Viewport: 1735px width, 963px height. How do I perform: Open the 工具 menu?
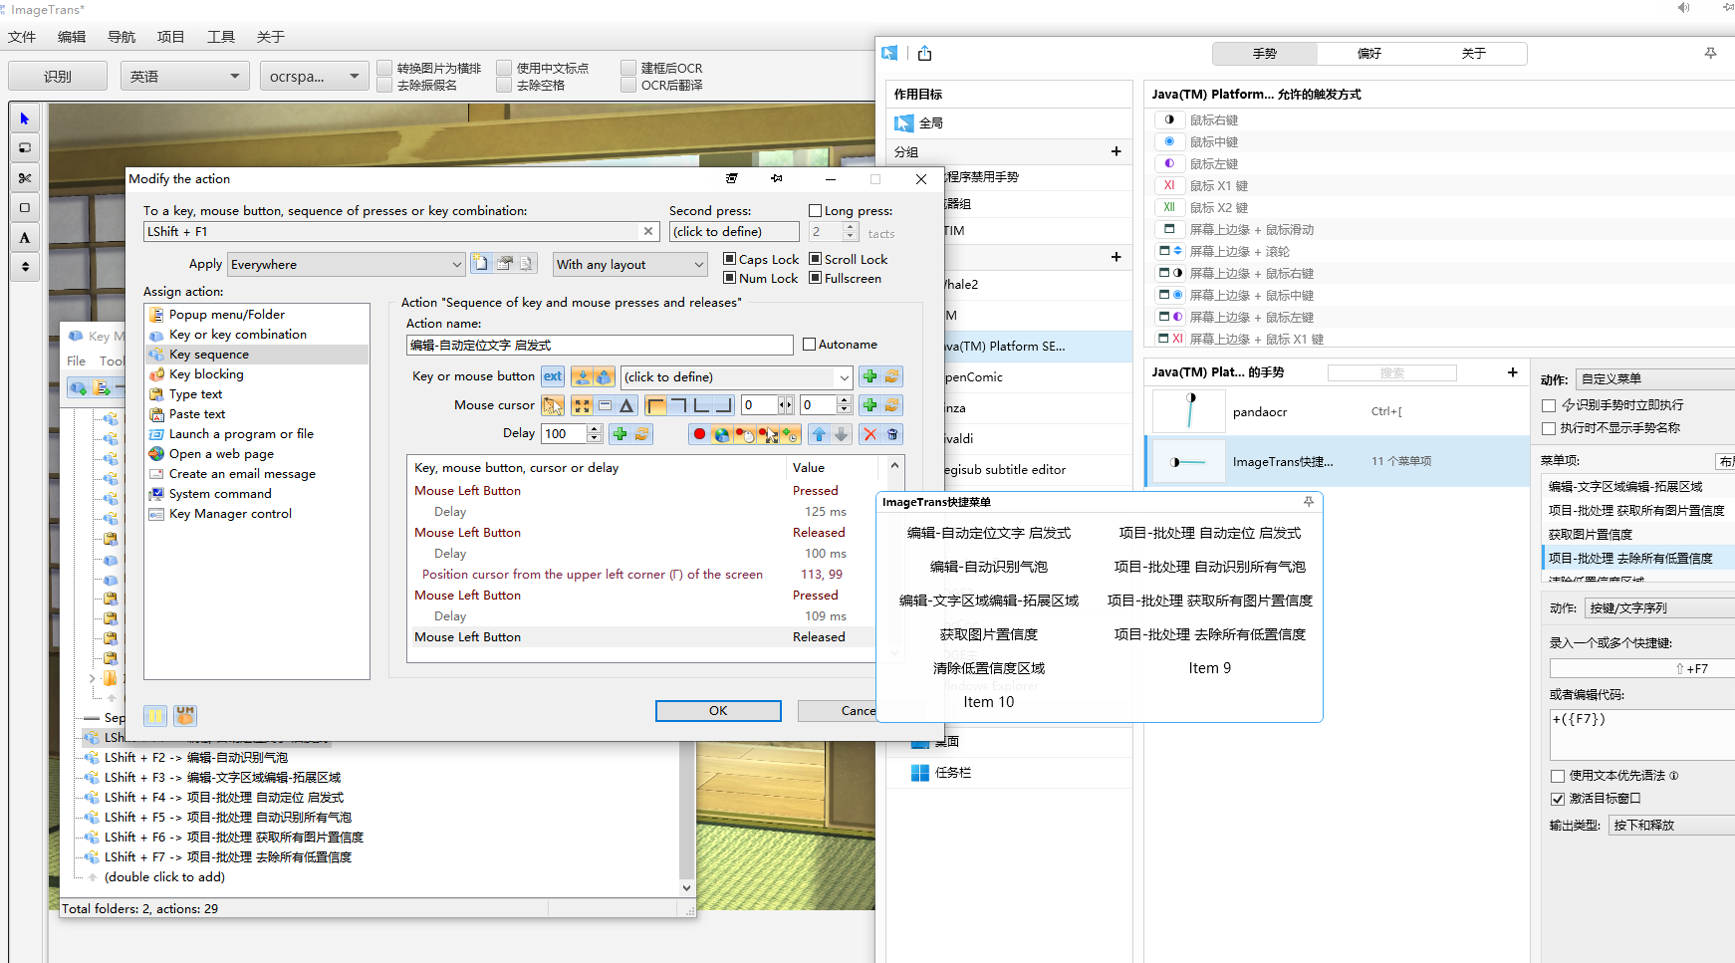(x=221, y=37)
